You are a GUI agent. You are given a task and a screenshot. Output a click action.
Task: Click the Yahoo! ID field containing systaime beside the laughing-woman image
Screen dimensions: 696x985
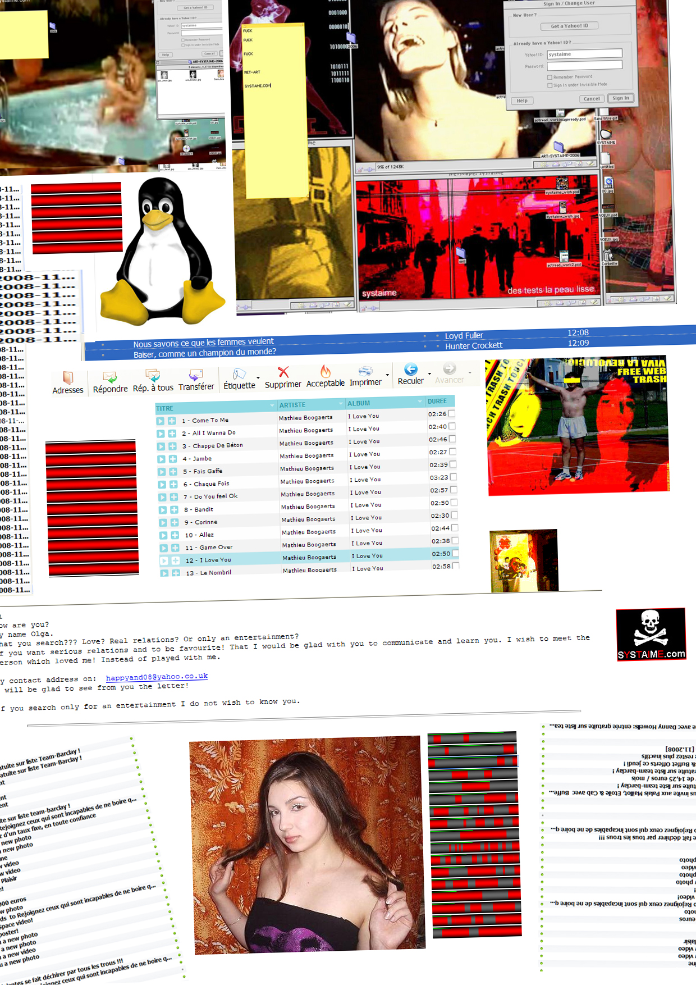coord(585,54)
